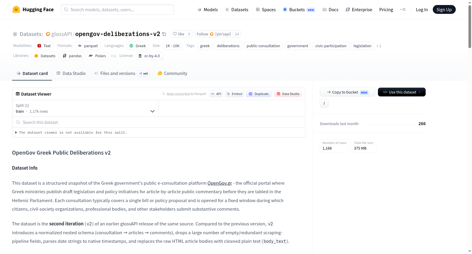This screenshot has width=472, height=254.
Task: Follow the [ylo'sapi] organization
Action: coord(214,34)
